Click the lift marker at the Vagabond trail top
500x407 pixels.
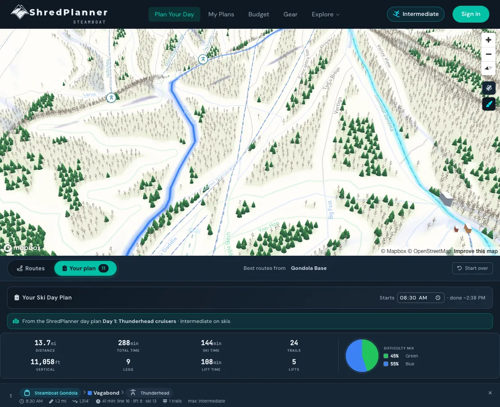coord(203,59)
